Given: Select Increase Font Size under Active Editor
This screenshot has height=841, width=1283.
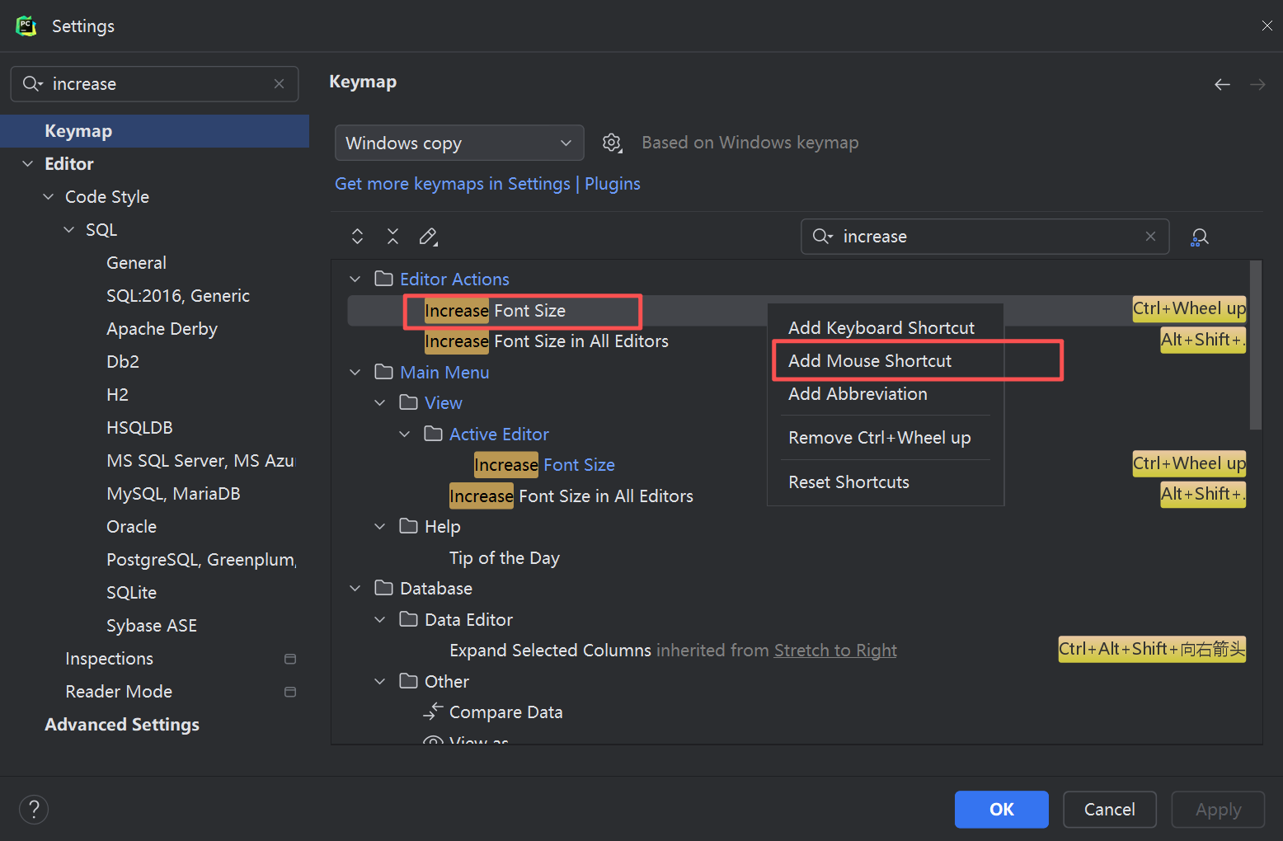Looking at the screenshot, I should click(x=544, y=465).
